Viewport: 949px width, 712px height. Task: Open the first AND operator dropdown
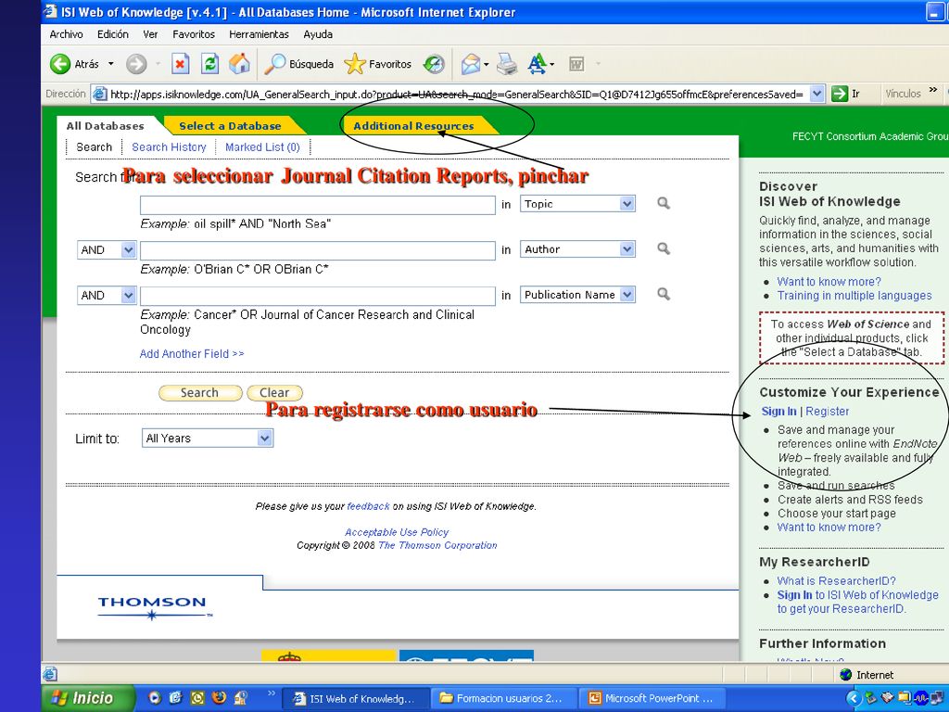pos(128,250)
